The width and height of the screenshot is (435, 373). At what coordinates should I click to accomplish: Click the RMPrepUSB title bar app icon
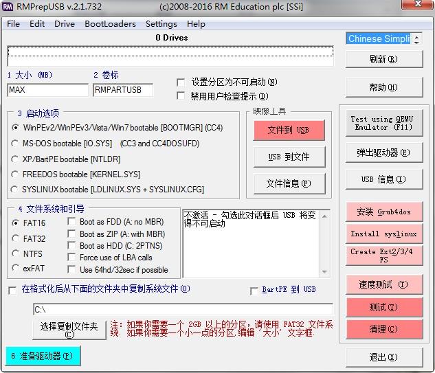pyautogui.click(x=8, y=7)
